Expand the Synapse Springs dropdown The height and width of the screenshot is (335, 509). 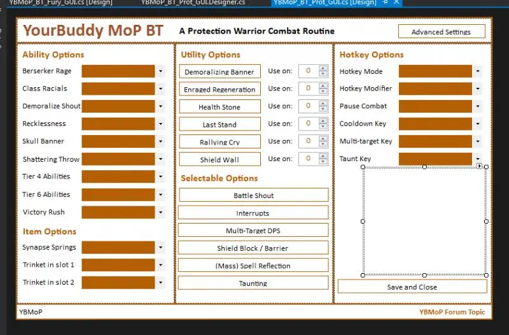coord(161,247)
